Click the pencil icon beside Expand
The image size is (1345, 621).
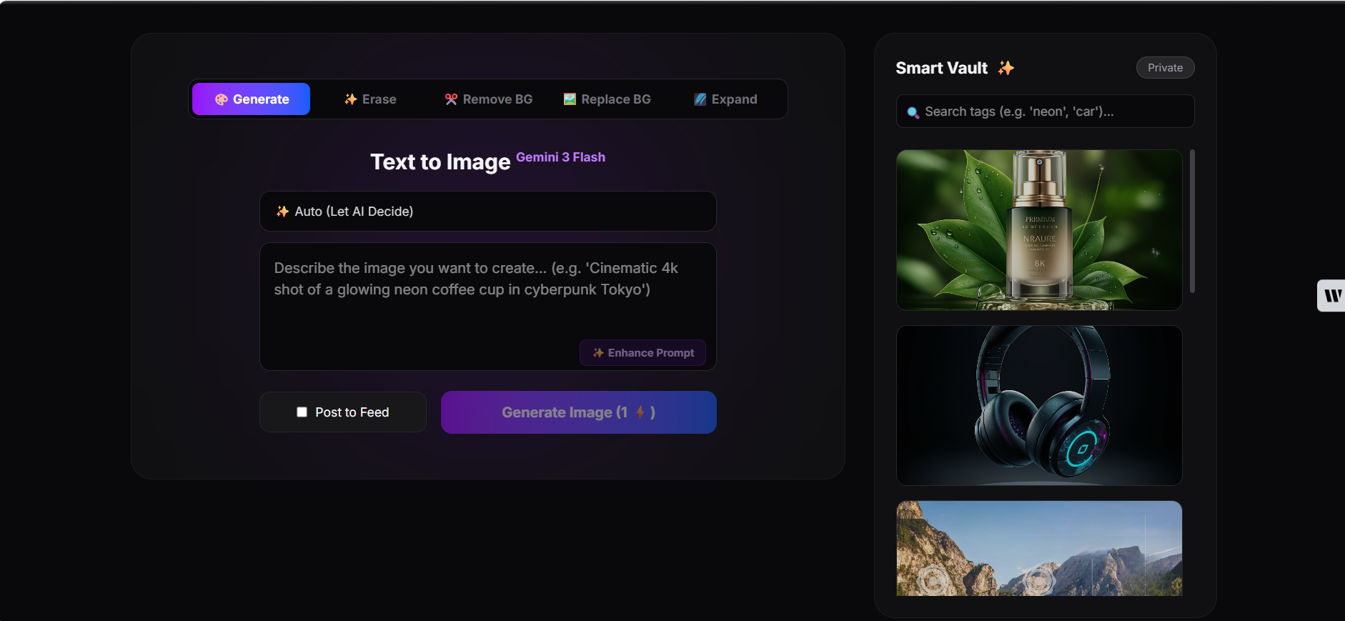(x=700, y=99)
